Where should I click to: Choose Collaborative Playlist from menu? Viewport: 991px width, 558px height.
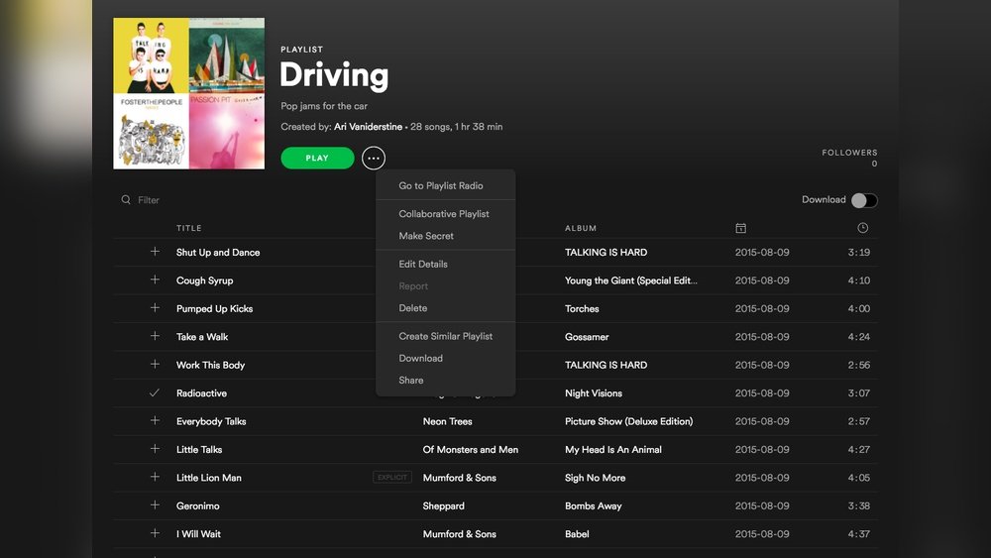444,214
